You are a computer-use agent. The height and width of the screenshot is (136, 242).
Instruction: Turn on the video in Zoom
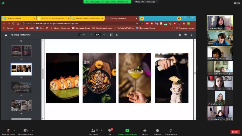(x=25, y=132)
